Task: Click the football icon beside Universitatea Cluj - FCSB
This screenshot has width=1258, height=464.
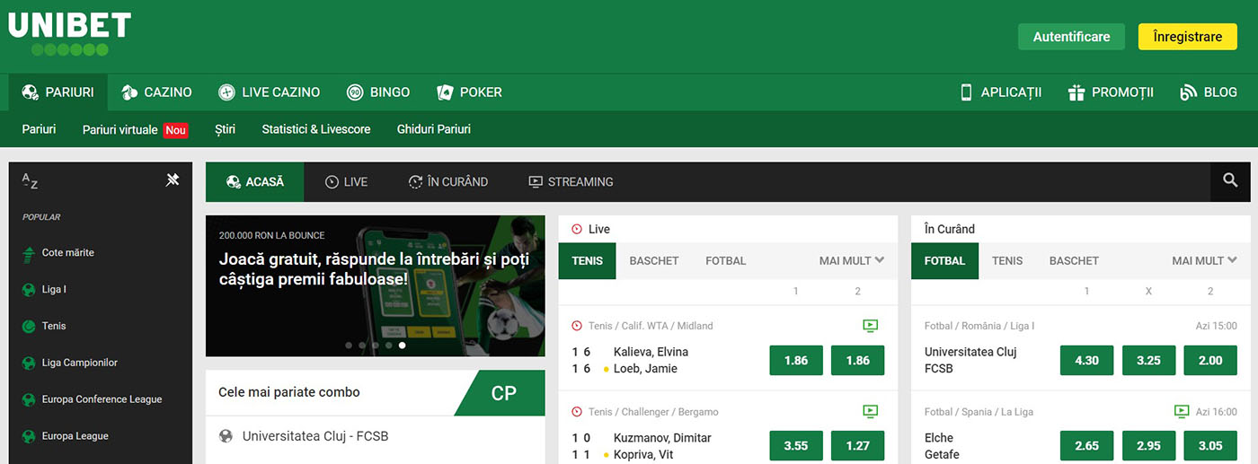Action: tap(226, 437)
